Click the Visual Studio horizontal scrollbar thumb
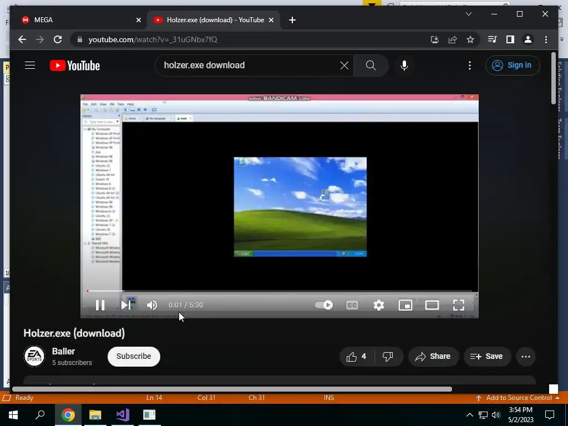 232,389
